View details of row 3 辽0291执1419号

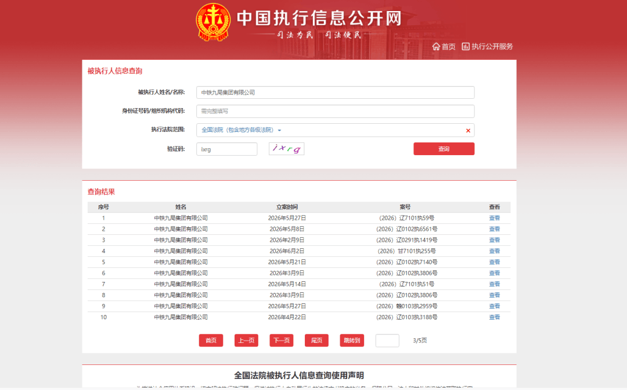coord(494,240)
